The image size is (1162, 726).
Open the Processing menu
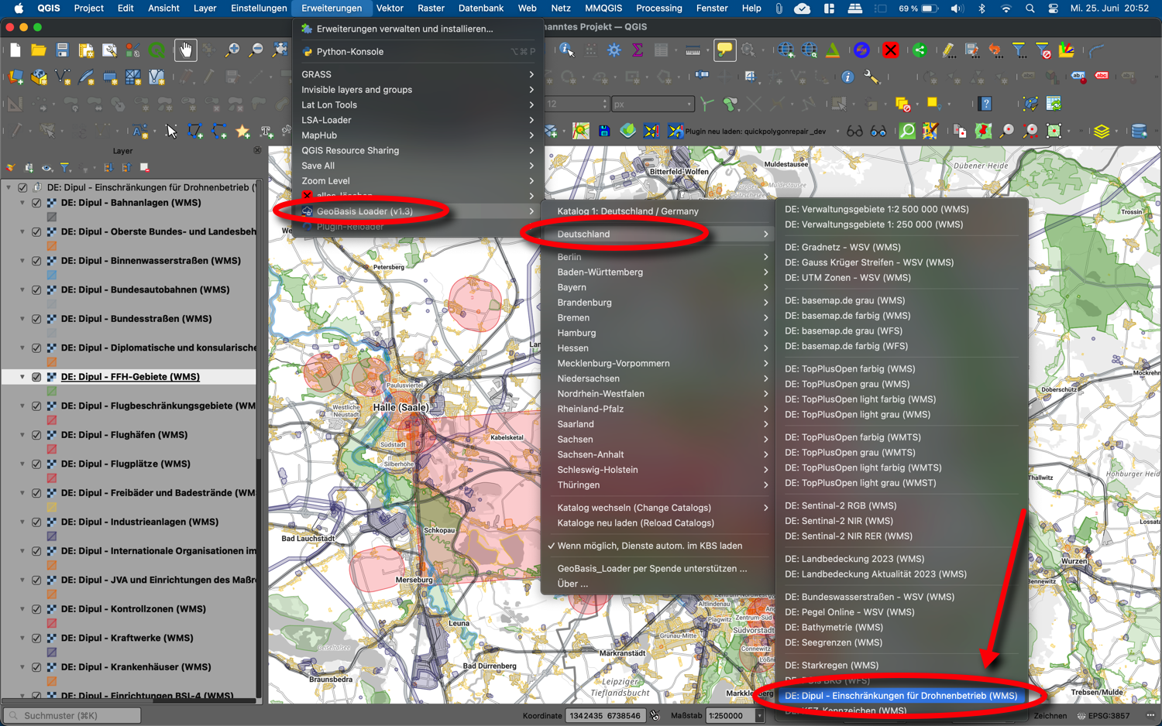[659, 9]
